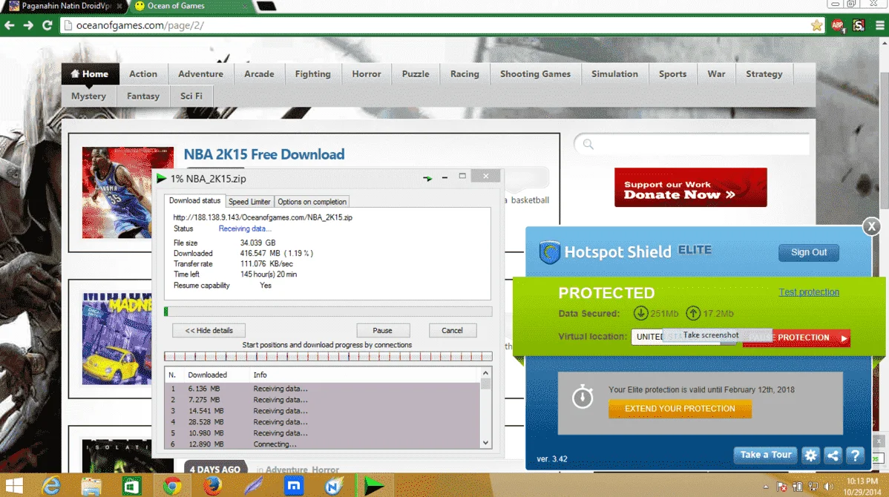This screenshot has height=497, width=889.
Task: Open the Arcade category
Action: (x=259, y=73)
